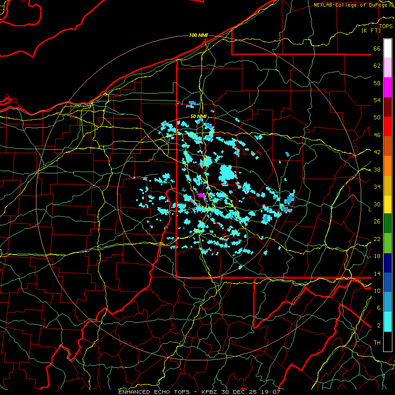Click the '100 NMI' range ring label
The width and height of the screenshot is (395, 395).
[x=198, y=35]
